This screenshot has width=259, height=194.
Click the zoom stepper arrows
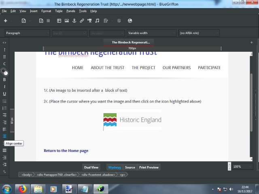tap(229, 166)
